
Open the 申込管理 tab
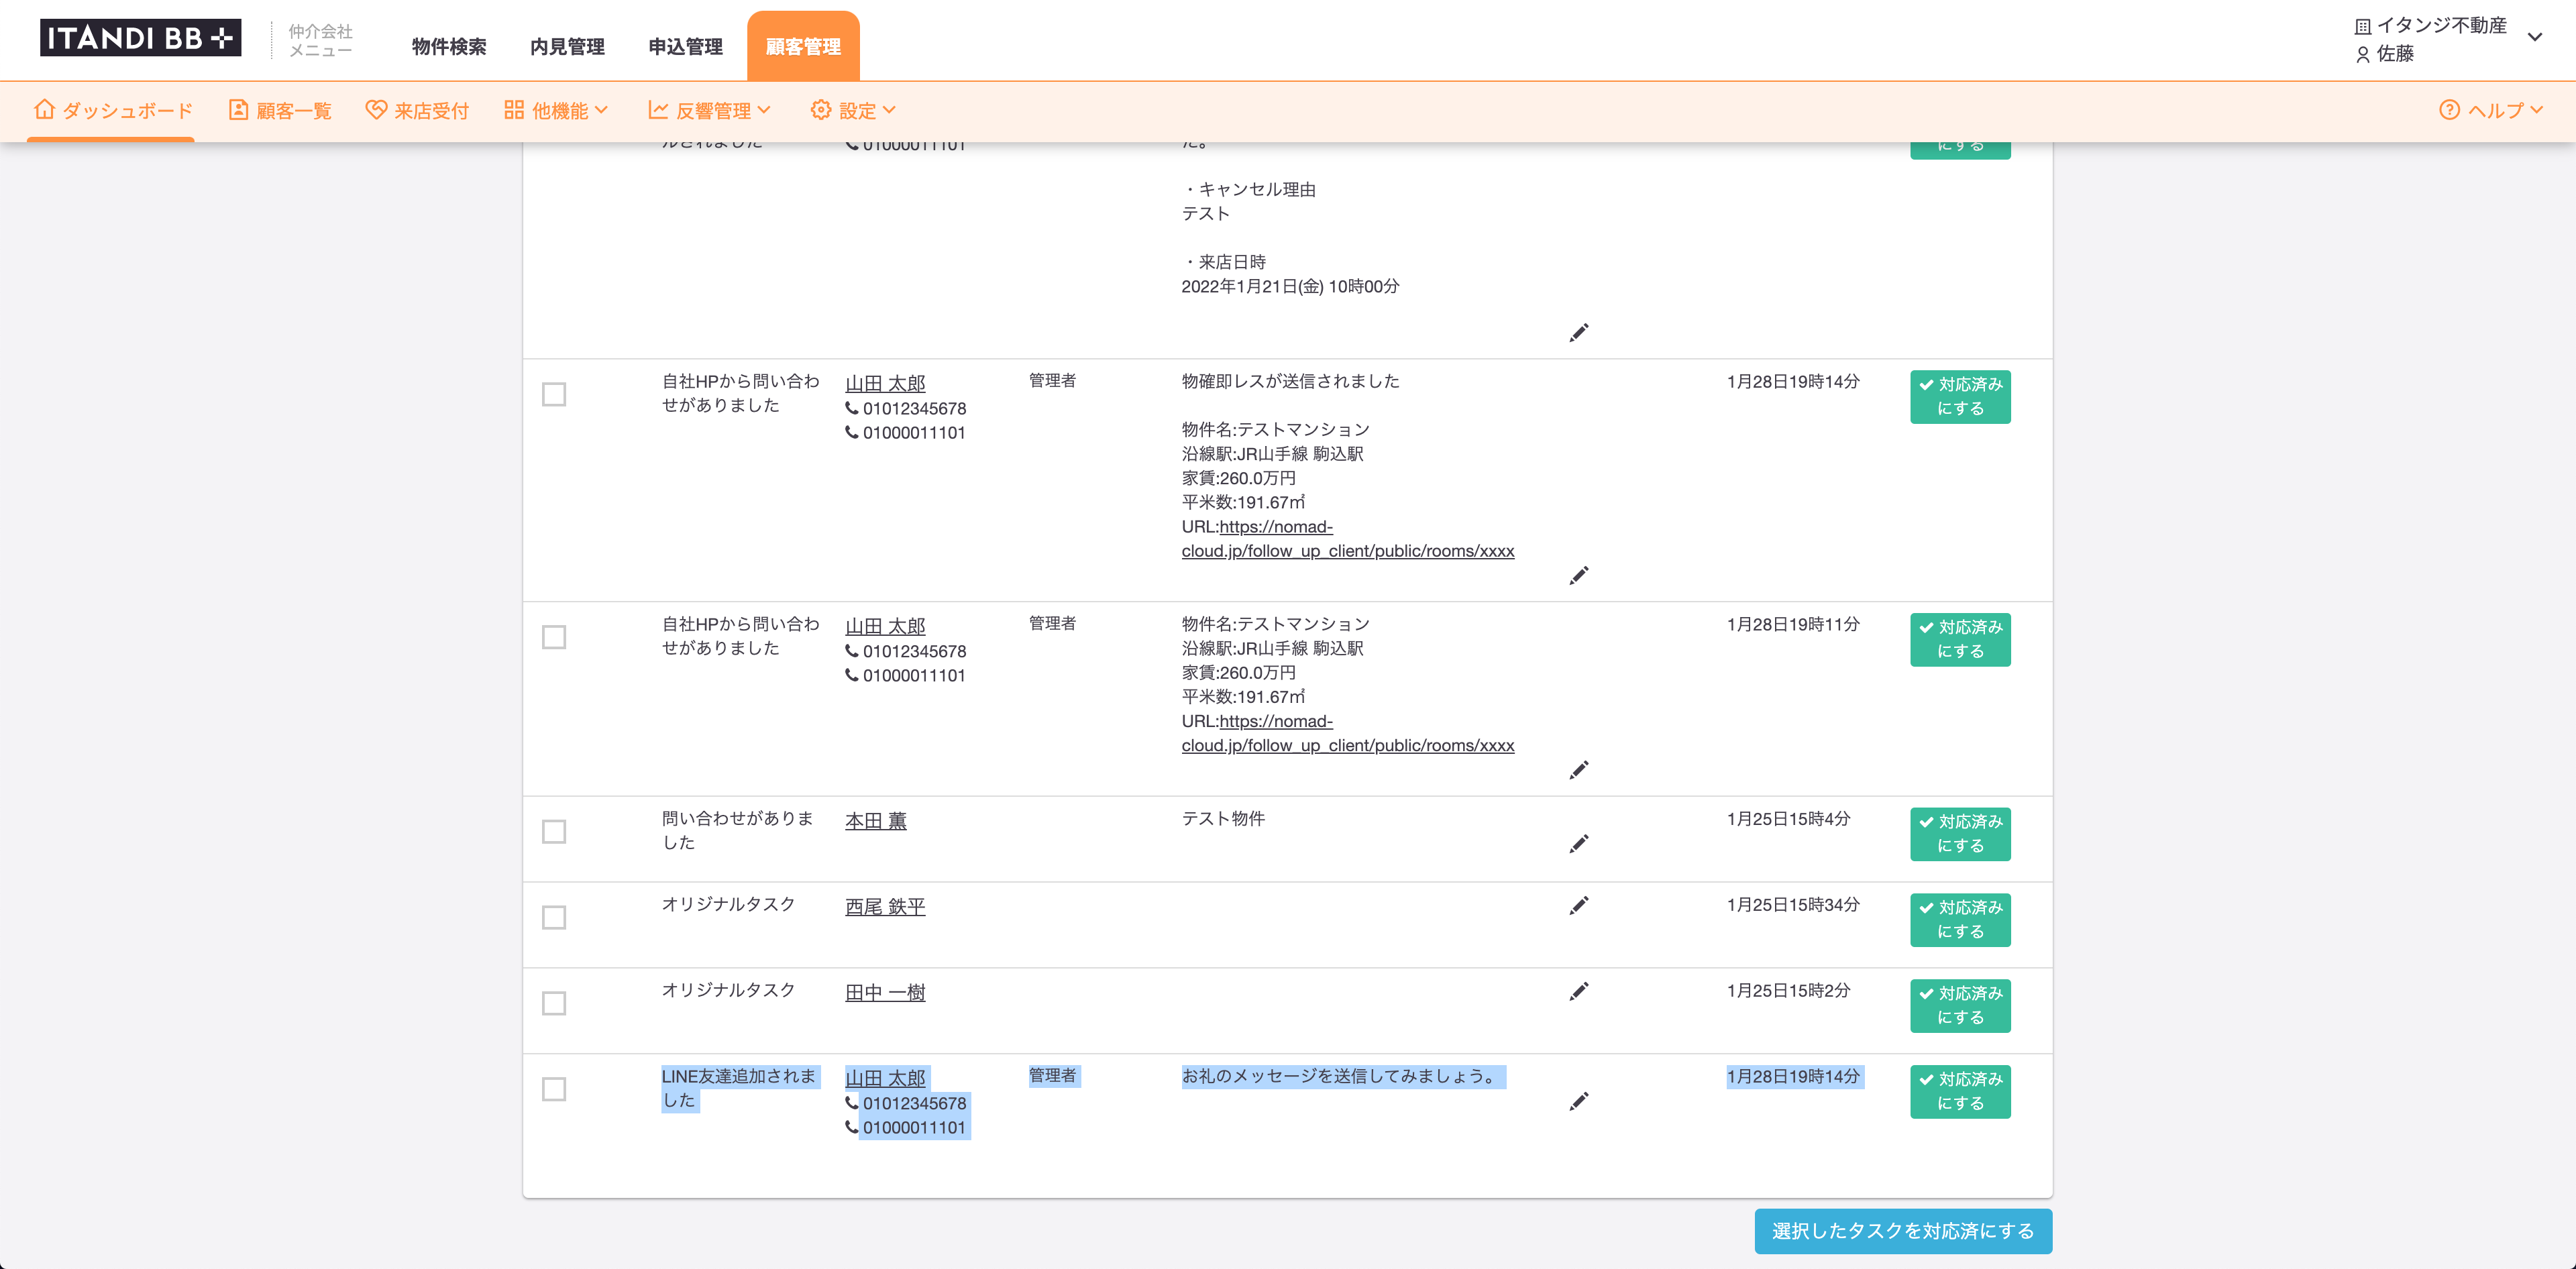(x=685, y=47)
